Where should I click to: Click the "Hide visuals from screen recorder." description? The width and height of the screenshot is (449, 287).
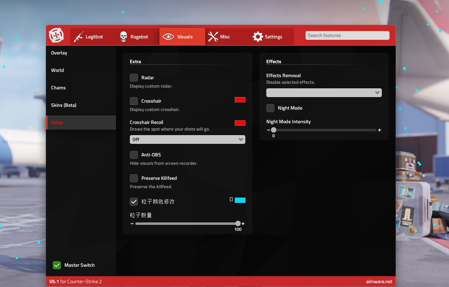pos(164,163)
